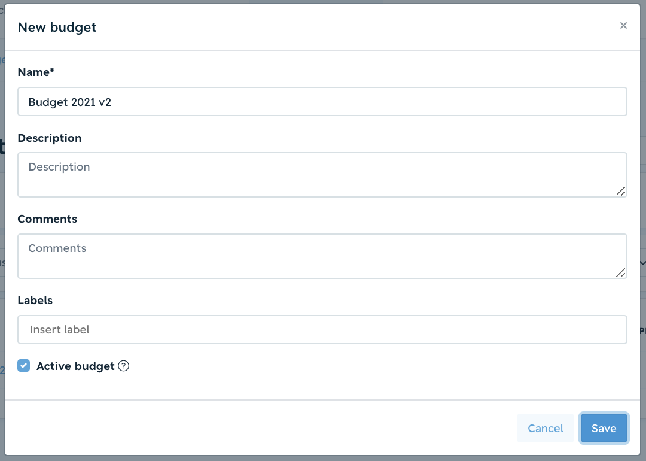Close the New budget dialog with X

[x=623, y=26]
